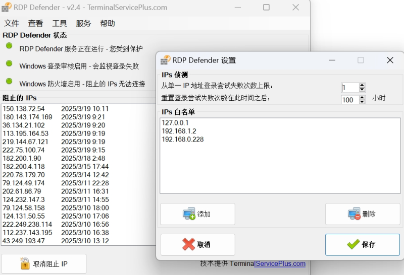Select blocked IP 79.124.49.174
404x275 pixels.
(23, 183)
